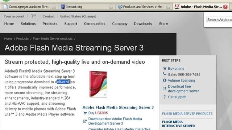Click Flash Media Server products breadcrumb
The height and width of the screenshot is (130, 232).
pyautogui.click(x=53, y=39)
